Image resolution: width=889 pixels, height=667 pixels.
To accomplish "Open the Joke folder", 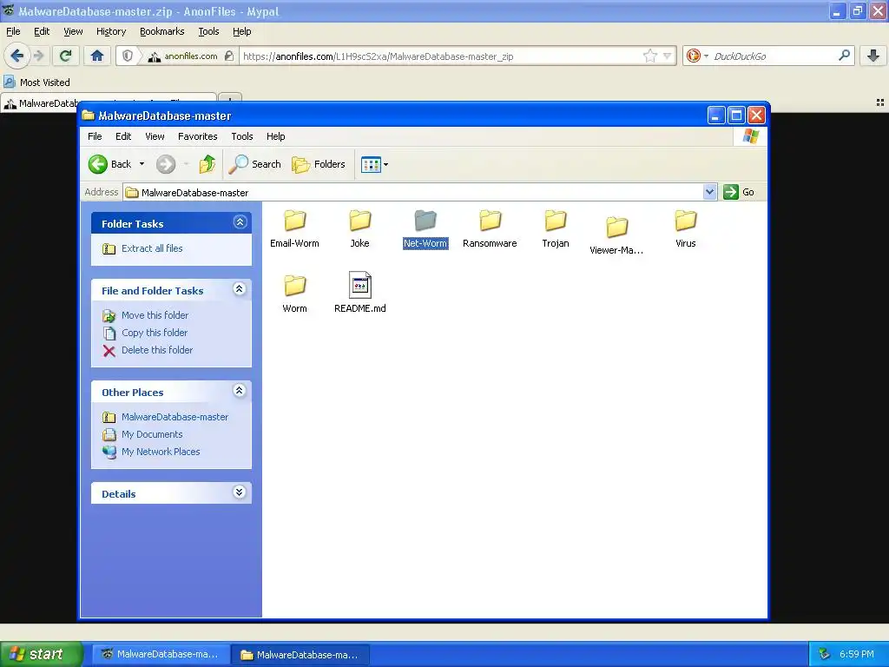I will click(359, 228).
